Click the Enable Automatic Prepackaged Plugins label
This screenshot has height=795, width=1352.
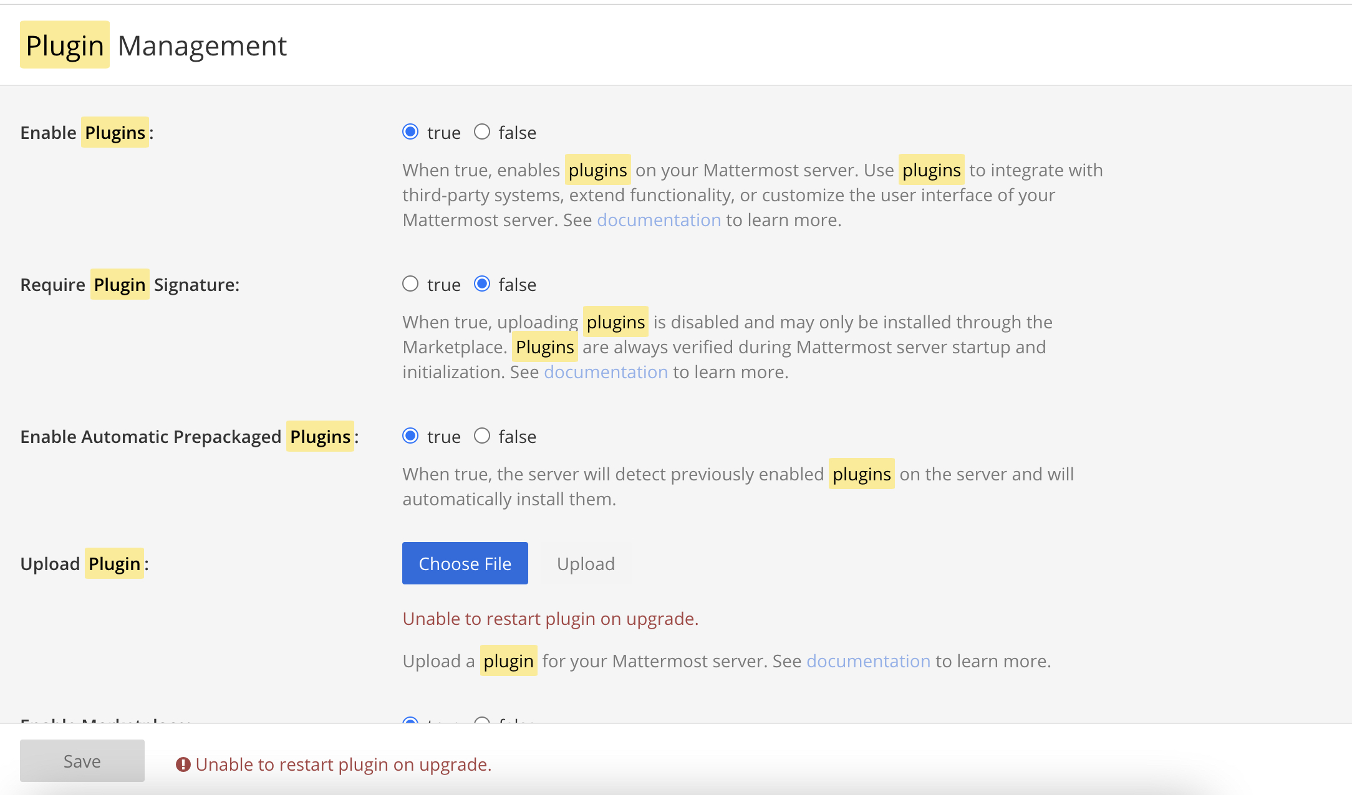point(189,437)
